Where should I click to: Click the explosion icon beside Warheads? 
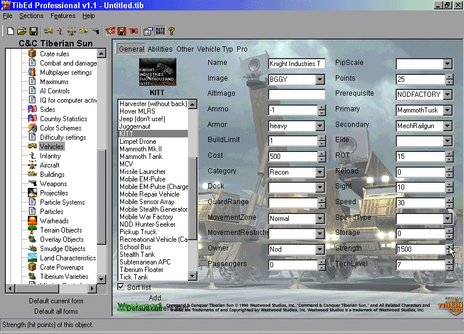tap(32, 221)
